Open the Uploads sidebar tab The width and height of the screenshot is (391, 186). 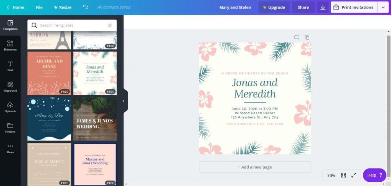pyautogui.click(x=10, y=107)
